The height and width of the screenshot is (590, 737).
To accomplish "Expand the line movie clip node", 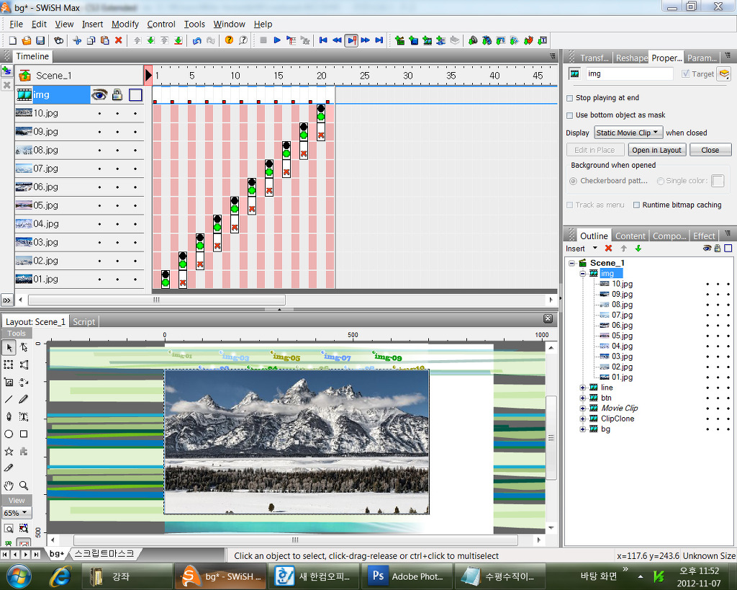I will [x=583, y=388].
